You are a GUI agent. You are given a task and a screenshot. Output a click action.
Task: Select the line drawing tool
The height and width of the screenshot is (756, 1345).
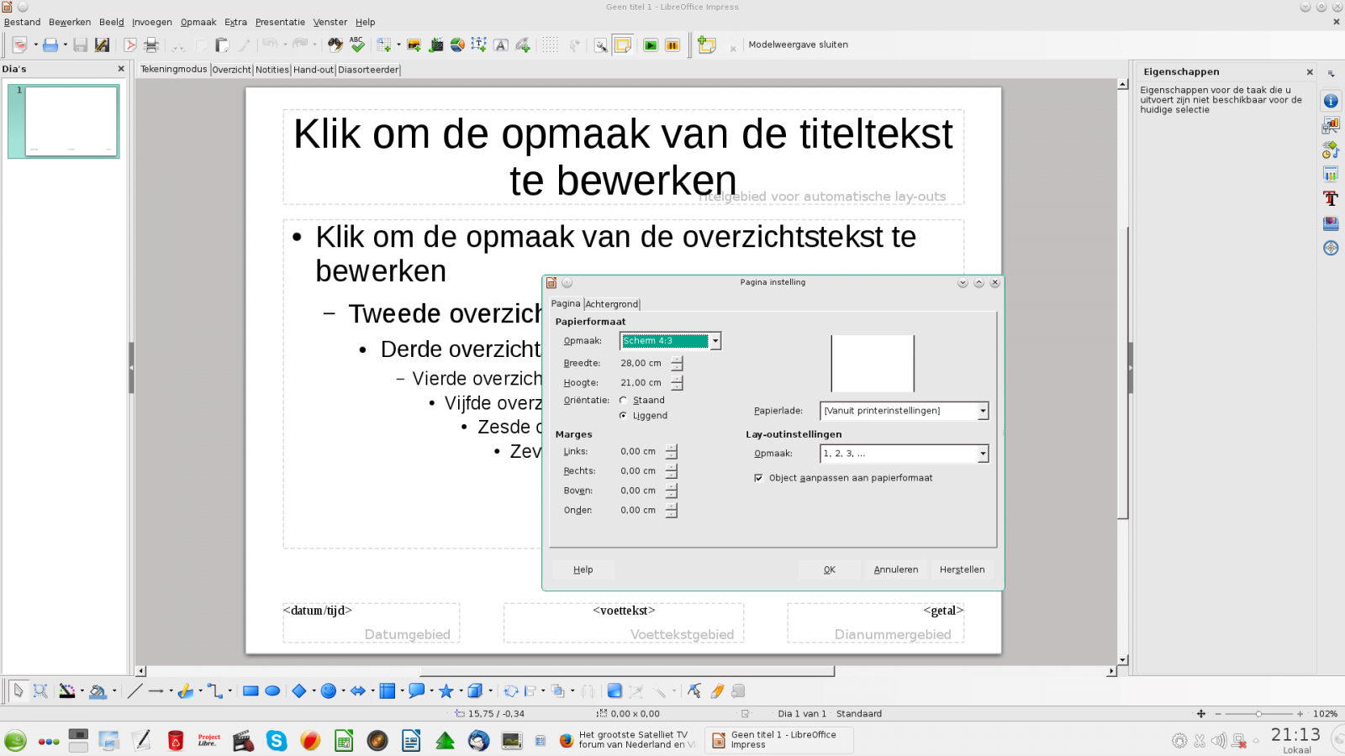134,691
